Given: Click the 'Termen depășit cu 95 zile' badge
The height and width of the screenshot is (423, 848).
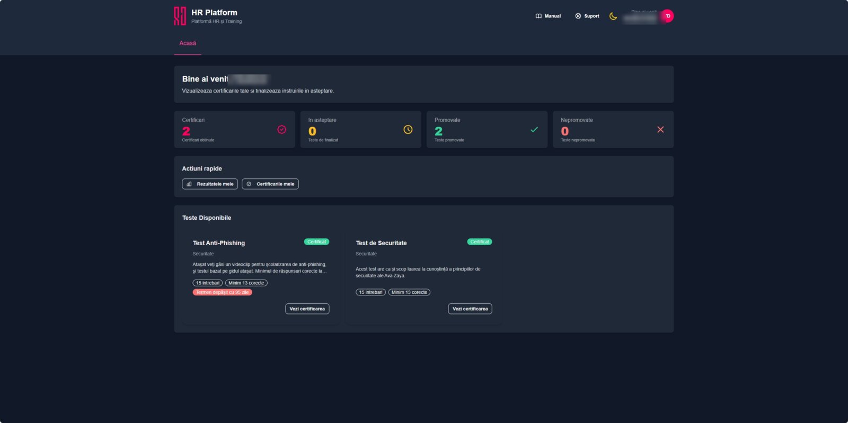Looking at the screenshot, I should tap(223, 292).
